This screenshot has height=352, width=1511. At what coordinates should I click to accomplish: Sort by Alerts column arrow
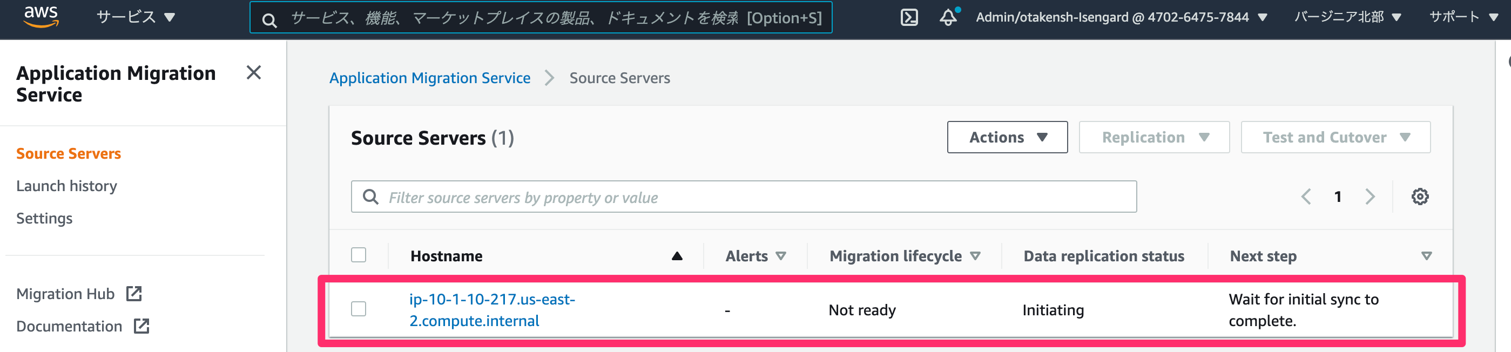pyautogui.click(x=781, y=256)
